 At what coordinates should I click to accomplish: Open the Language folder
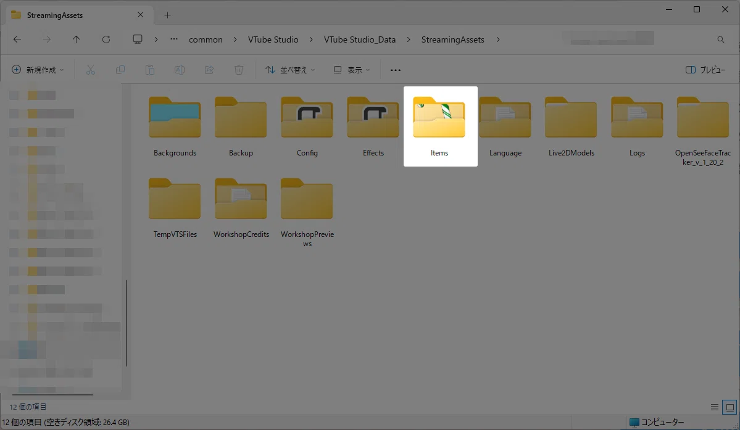(x=505, y=126)
